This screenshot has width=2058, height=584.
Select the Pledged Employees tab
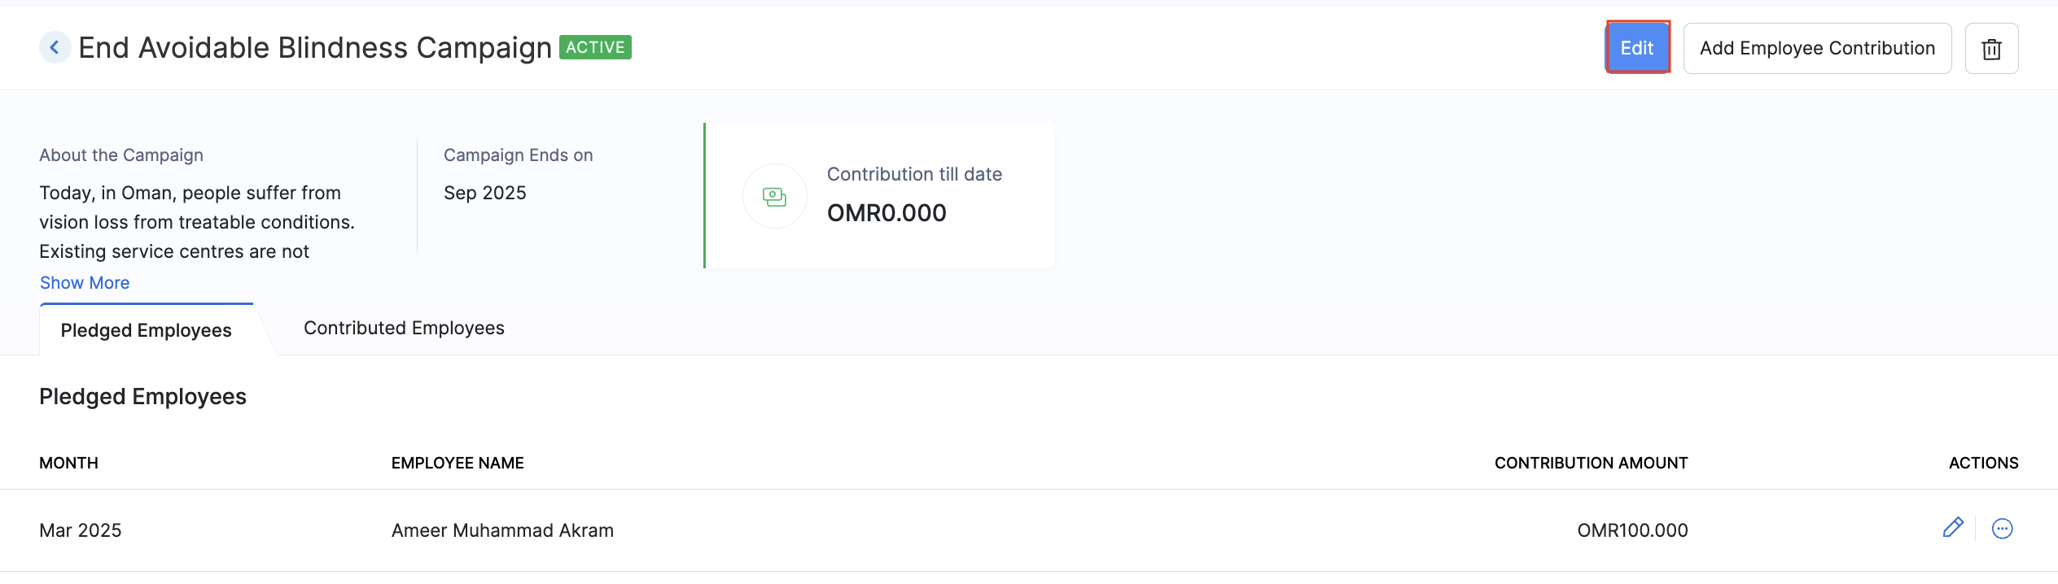pos(147,330)
